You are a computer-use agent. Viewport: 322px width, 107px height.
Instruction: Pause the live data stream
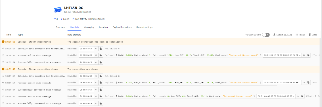tap(300, 35)
